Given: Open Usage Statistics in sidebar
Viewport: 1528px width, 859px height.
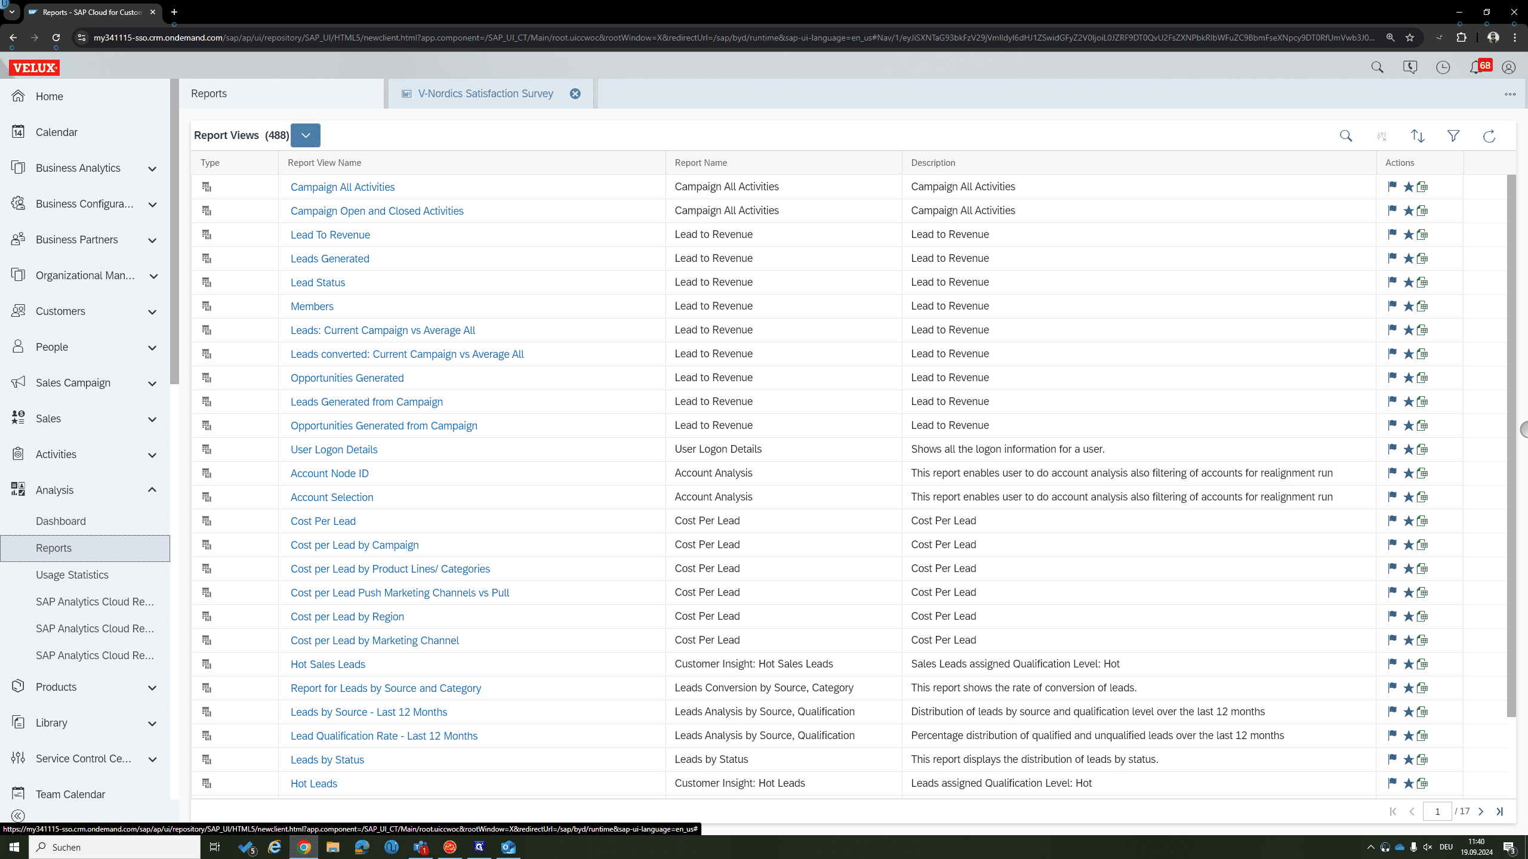Looking at the screenshot, I should click(72, 575).
